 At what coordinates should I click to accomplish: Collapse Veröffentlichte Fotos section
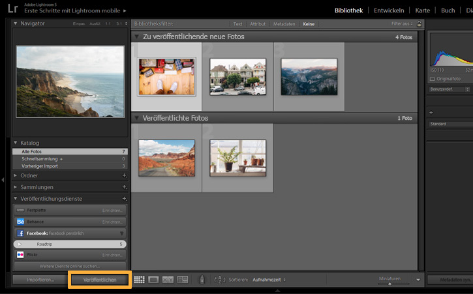136,118
